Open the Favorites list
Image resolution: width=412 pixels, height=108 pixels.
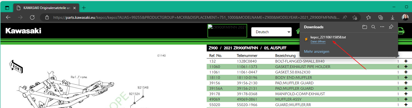369,17
